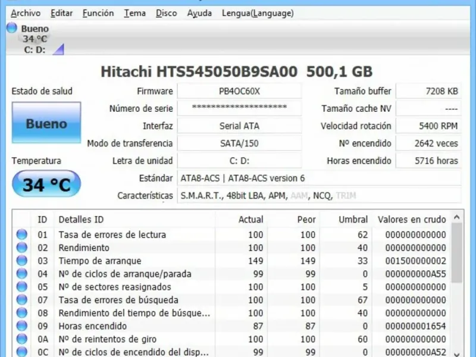Image resolution: width=476 pixels, height=357 pixels.
Task: Click the attribute list scroll down arrow
Action: (457, 353)
